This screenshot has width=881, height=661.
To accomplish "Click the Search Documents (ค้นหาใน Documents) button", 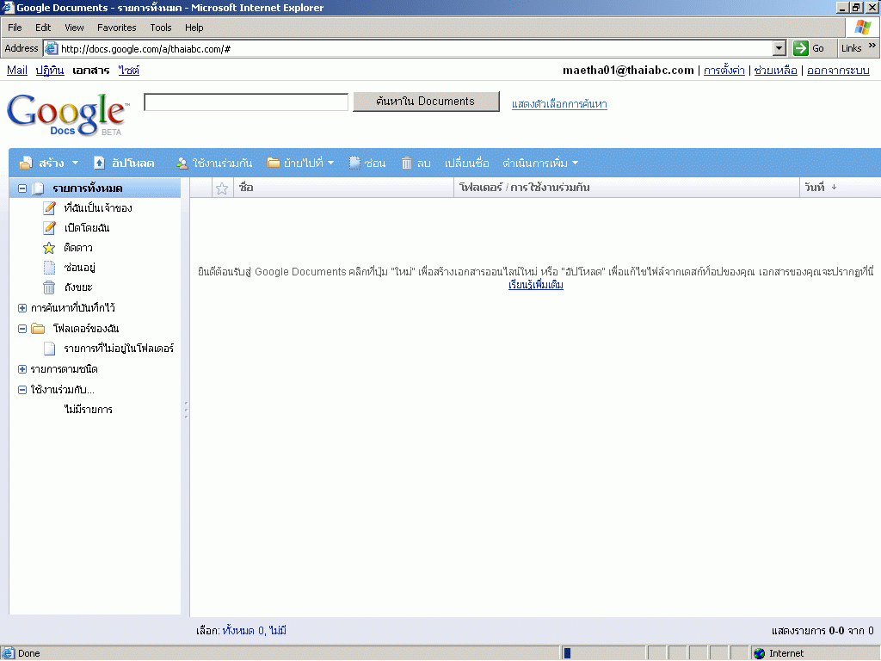I will [x=426, y=102].
